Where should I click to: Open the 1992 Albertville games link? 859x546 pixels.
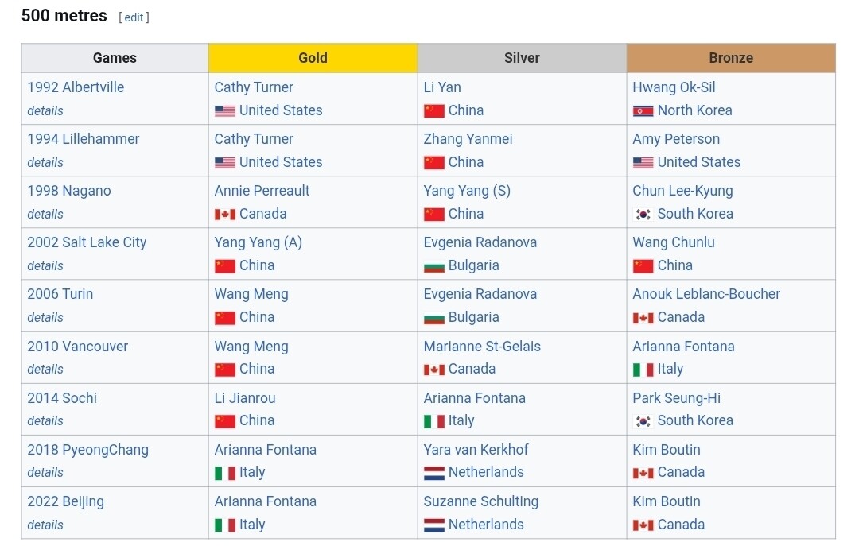click(76, 87)
